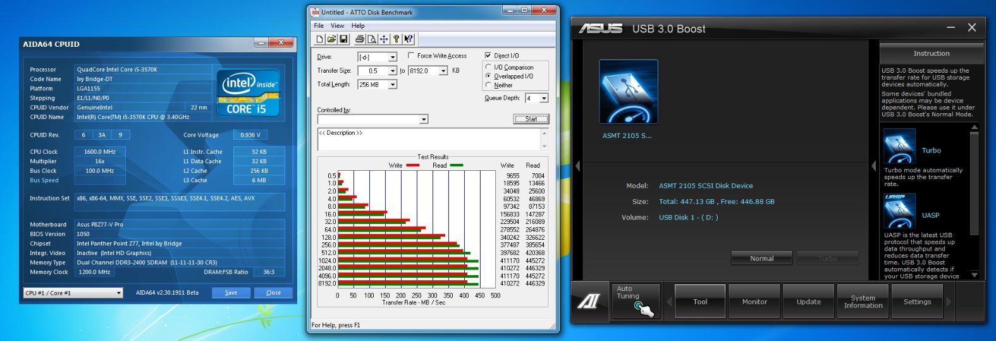Open the Drive selection dropdown
Image resolution: width=996 pixels, height=341 pixels.
[x=392, y=57]
